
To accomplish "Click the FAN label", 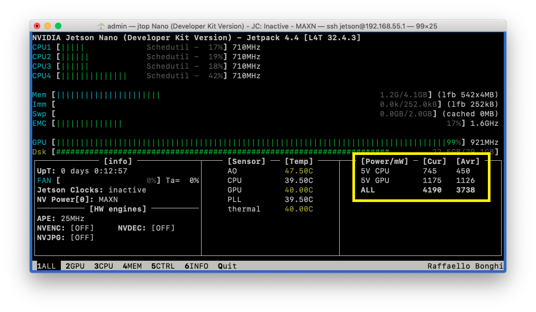I will 44,180.
